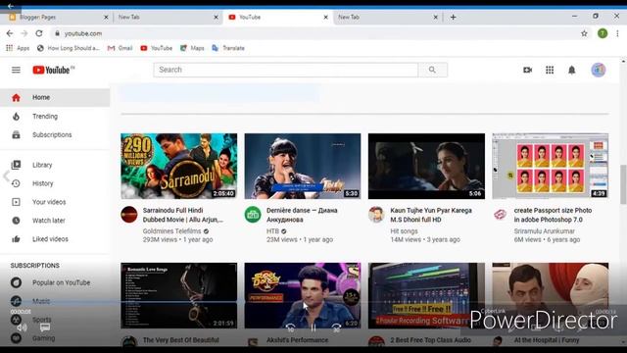Screen dimensions: 627x353
Task: Click the captions icon in overlay
Action: [x=45, y=328]
